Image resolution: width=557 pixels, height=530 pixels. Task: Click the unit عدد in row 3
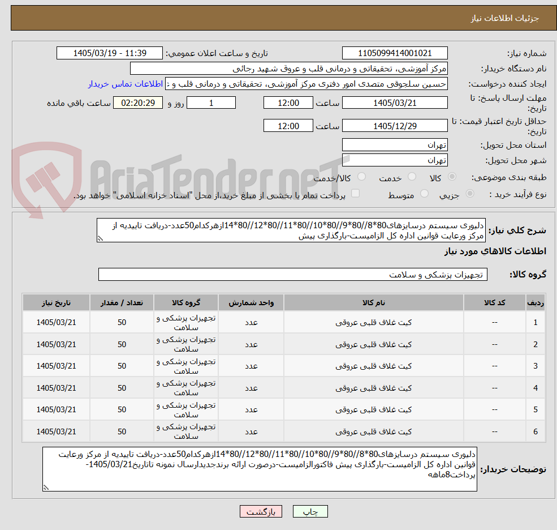[x=251, y=366]
